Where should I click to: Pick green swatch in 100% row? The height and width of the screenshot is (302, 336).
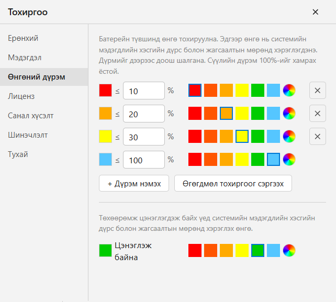tap(258, 160)
